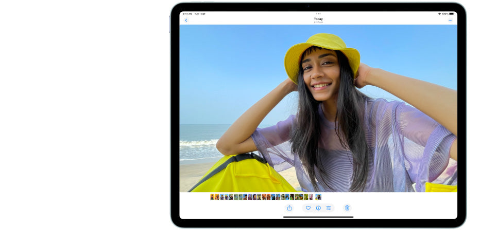Tap the 'Tue 1 Apr' date in status bar
Image resolution: width=480 pixels, height=231 pixels.
click(200, 14)
